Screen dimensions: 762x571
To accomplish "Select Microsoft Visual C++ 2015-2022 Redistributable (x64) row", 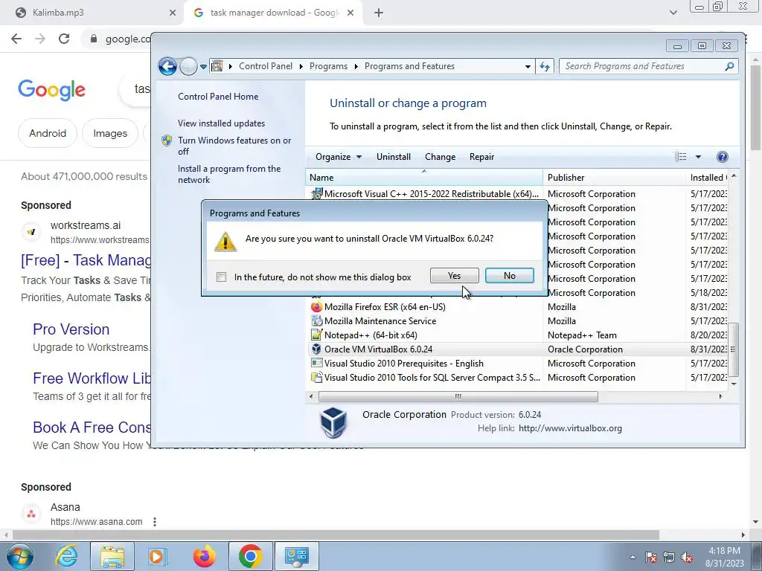I will [518, 194].
